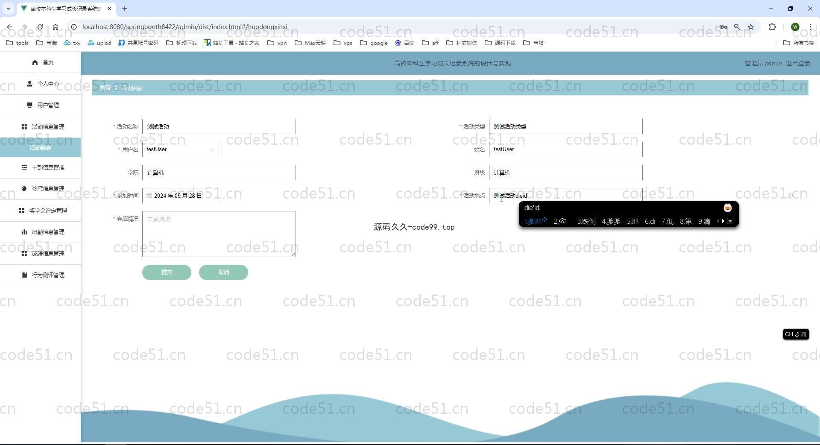Expand 出勤信息管理 sidebar menu
The height and width of the screenshot is (445, 820).
[x=41, y=232]
